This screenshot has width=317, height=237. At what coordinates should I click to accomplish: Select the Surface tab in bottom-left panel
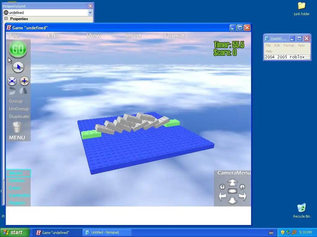click(x=17, y=181)
